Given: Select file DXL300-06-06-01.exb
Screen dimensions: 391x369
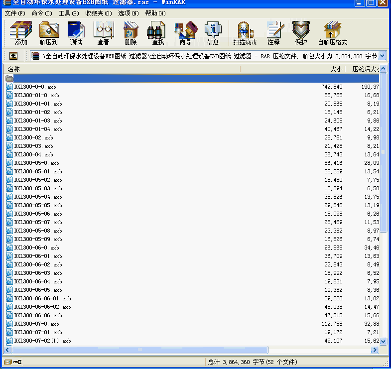Looking at the screenshot, I should (42, 298).
